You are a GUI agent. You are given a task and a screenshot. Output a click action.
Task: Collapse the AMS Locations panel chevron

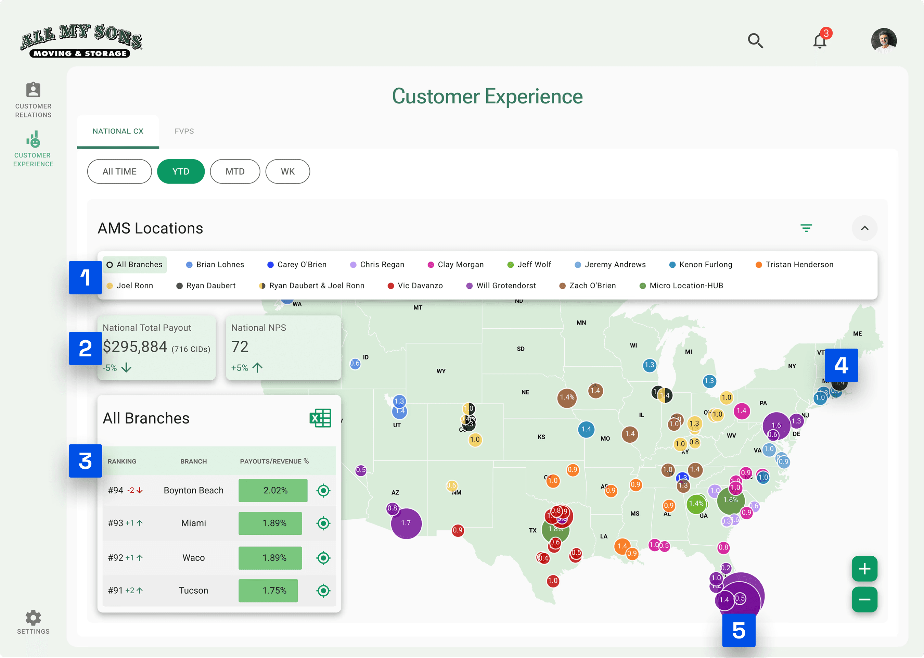pos(864,228)
